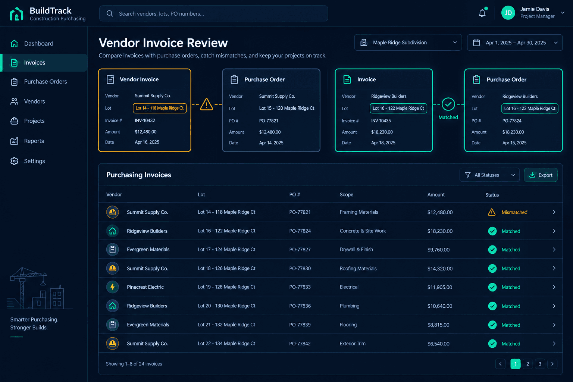The image size is (573, 382).
Task: Expand the Lot 14 Mismatched row chevron
Action: click(x=554, y=212)
